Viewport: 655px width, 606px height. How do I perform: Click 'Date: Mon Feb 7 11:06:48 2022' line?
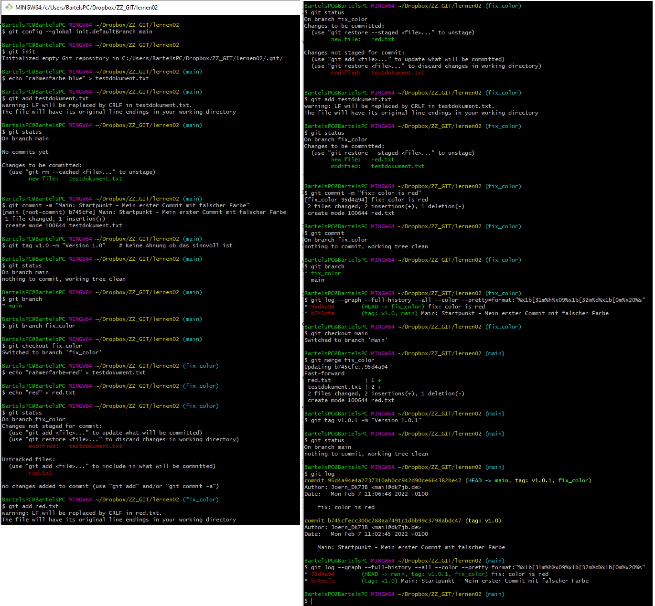366,494
